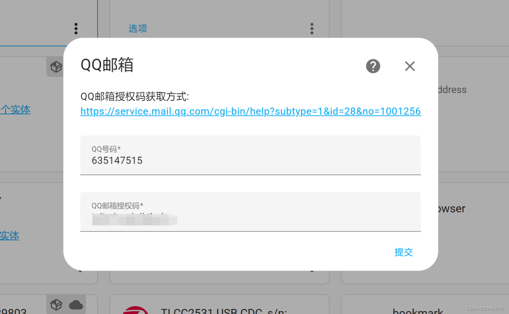Image resolution: width=509 pixels, height=314 pixels.
Task: Click the 个实体 entities link
Action: 15,110
